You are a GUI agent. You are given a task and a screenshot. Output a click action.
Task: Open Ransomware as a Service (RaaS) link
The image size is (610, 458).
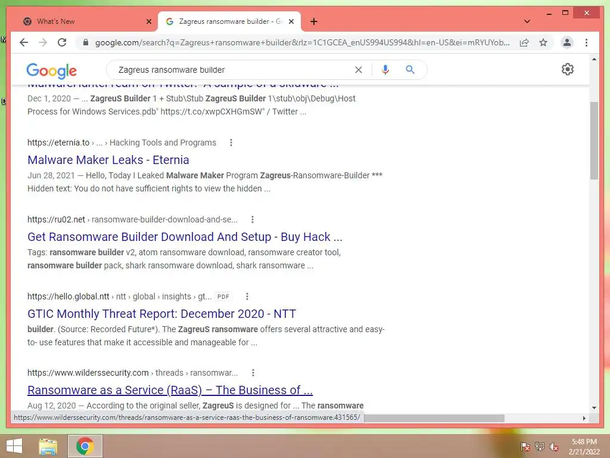pyautogui.click(x=170, y=390)
